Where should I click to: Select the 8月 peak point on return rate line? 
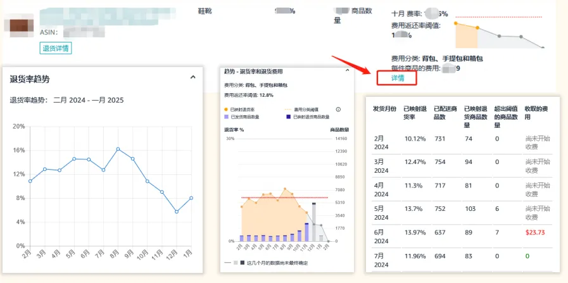pos(118,149)
